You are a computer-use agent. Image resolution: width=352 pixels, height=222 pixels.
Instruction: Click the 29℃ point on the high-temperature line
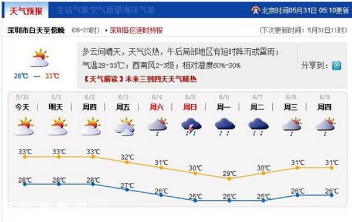[x=229, y=179]
